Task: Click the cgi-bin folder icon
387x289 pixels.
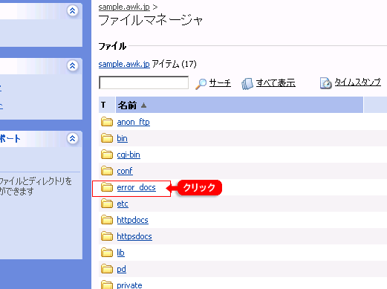Action: pyautogui.click(x=107, y=155)
